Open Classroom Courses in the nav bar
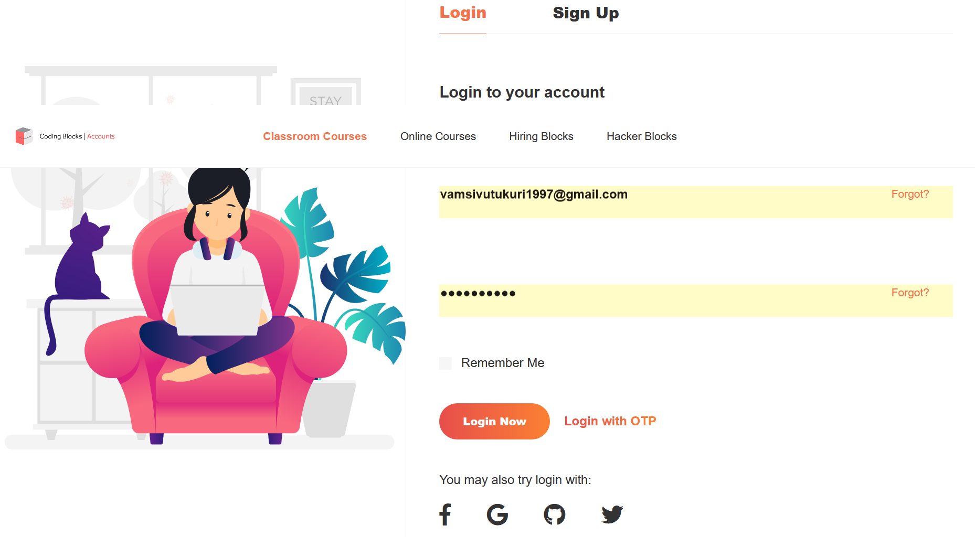The width and height of the screenshot is (975, 537). click(315, 136)
